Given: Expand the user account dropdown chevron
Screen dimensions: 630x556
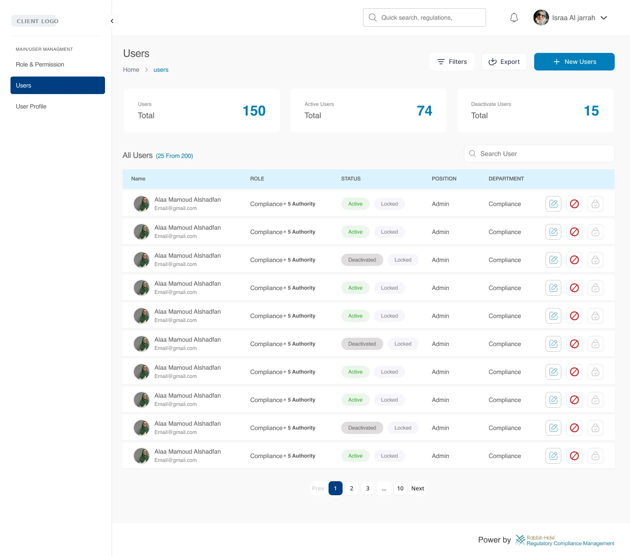Looking at the screenshot, I should pyautogui.click(x=604, y=18).
